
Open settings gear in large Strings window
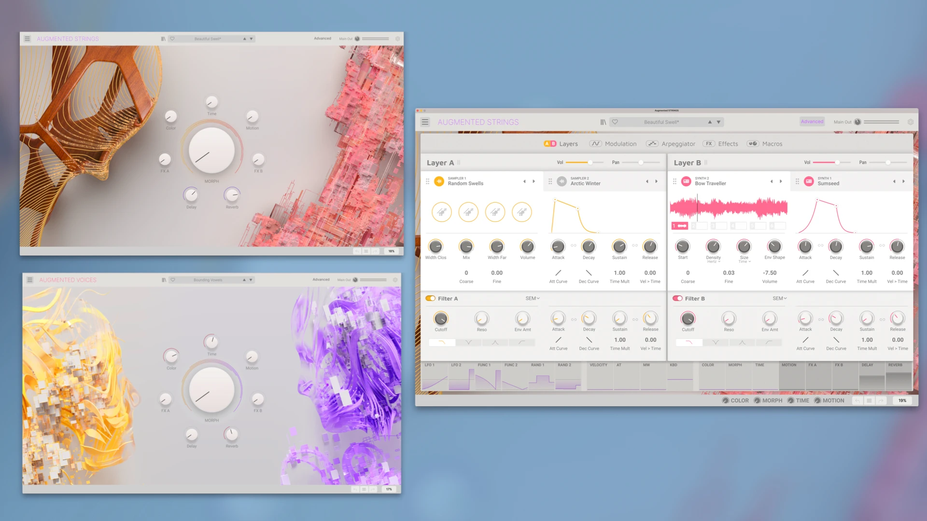pyautogui.click(x=911, y=122)
